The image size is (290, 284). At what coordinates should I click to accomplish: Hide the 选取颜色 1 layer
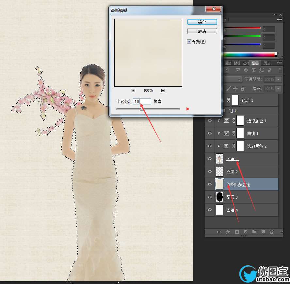(x=210, y=121)
